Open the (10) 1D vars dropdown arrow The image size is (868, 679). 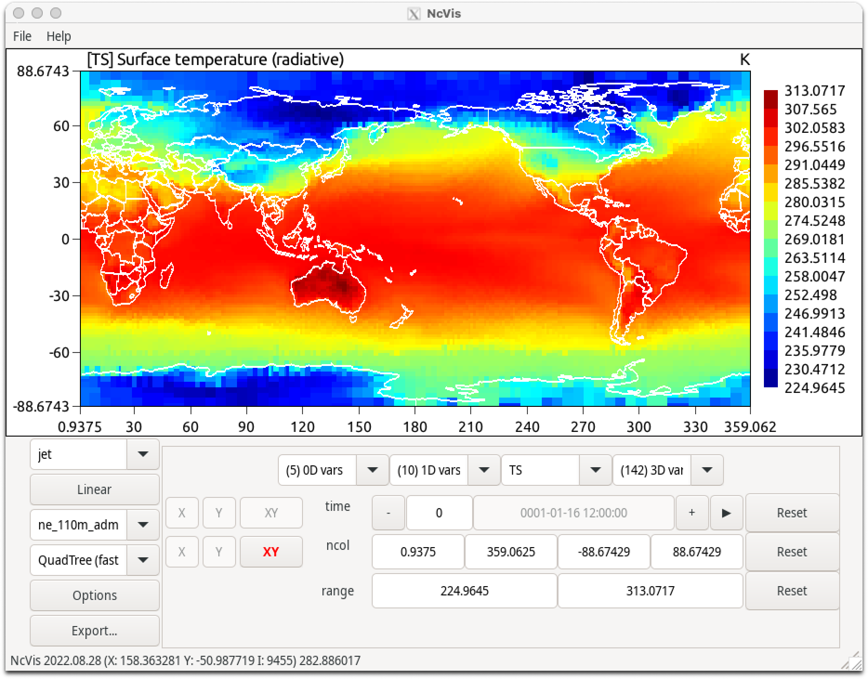tap(484, 470)
